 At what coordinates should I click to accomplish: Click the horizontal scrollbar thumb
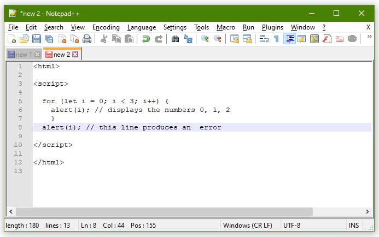coord(165,212)
